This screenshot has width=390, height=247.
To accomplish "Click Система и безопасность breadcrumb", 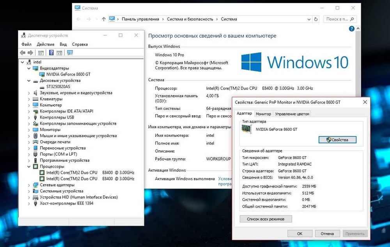I will (x=190, y=19).
